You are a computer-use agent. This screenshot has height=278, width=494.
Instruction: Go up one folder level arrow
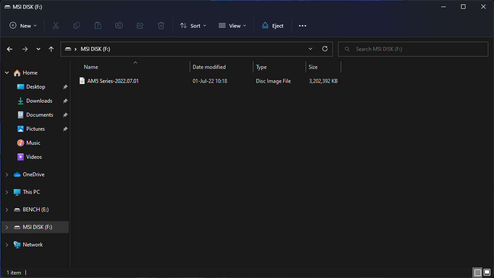[51, 49]
